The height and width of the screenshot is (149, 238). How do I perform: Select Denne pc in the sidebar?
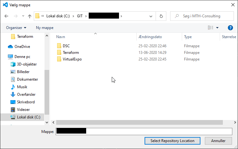[22, 57]
